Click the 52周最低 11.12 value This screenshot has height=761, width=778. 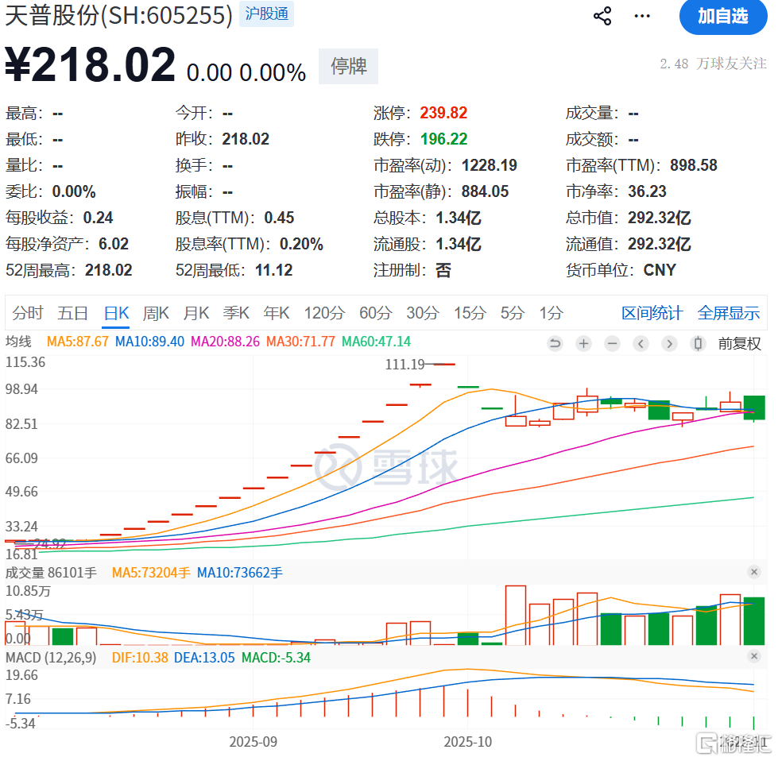[x=273, y=270]
